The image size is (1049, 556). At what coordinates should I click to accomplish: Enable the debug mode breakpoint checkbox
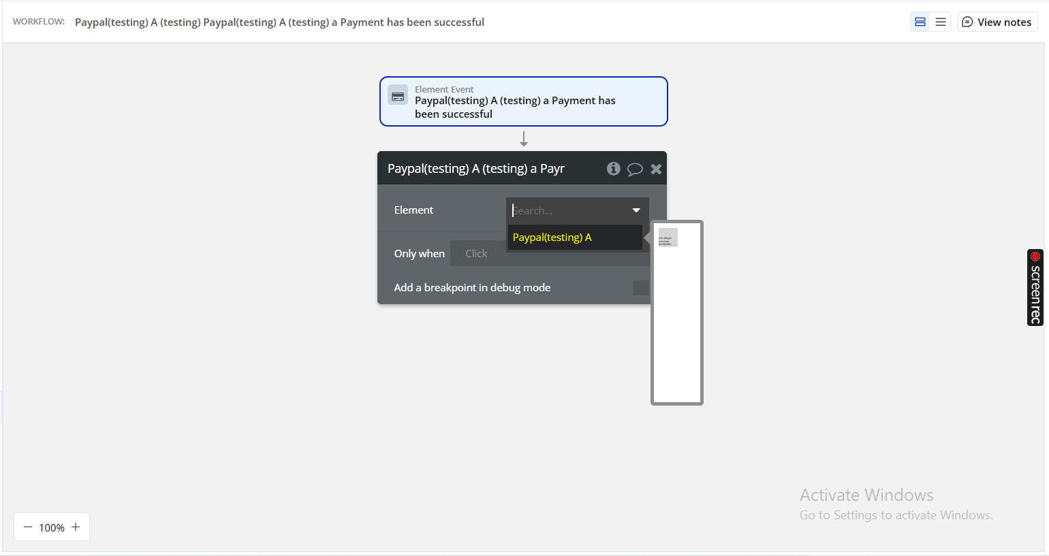pyautogui.click(x=641, y=288)
